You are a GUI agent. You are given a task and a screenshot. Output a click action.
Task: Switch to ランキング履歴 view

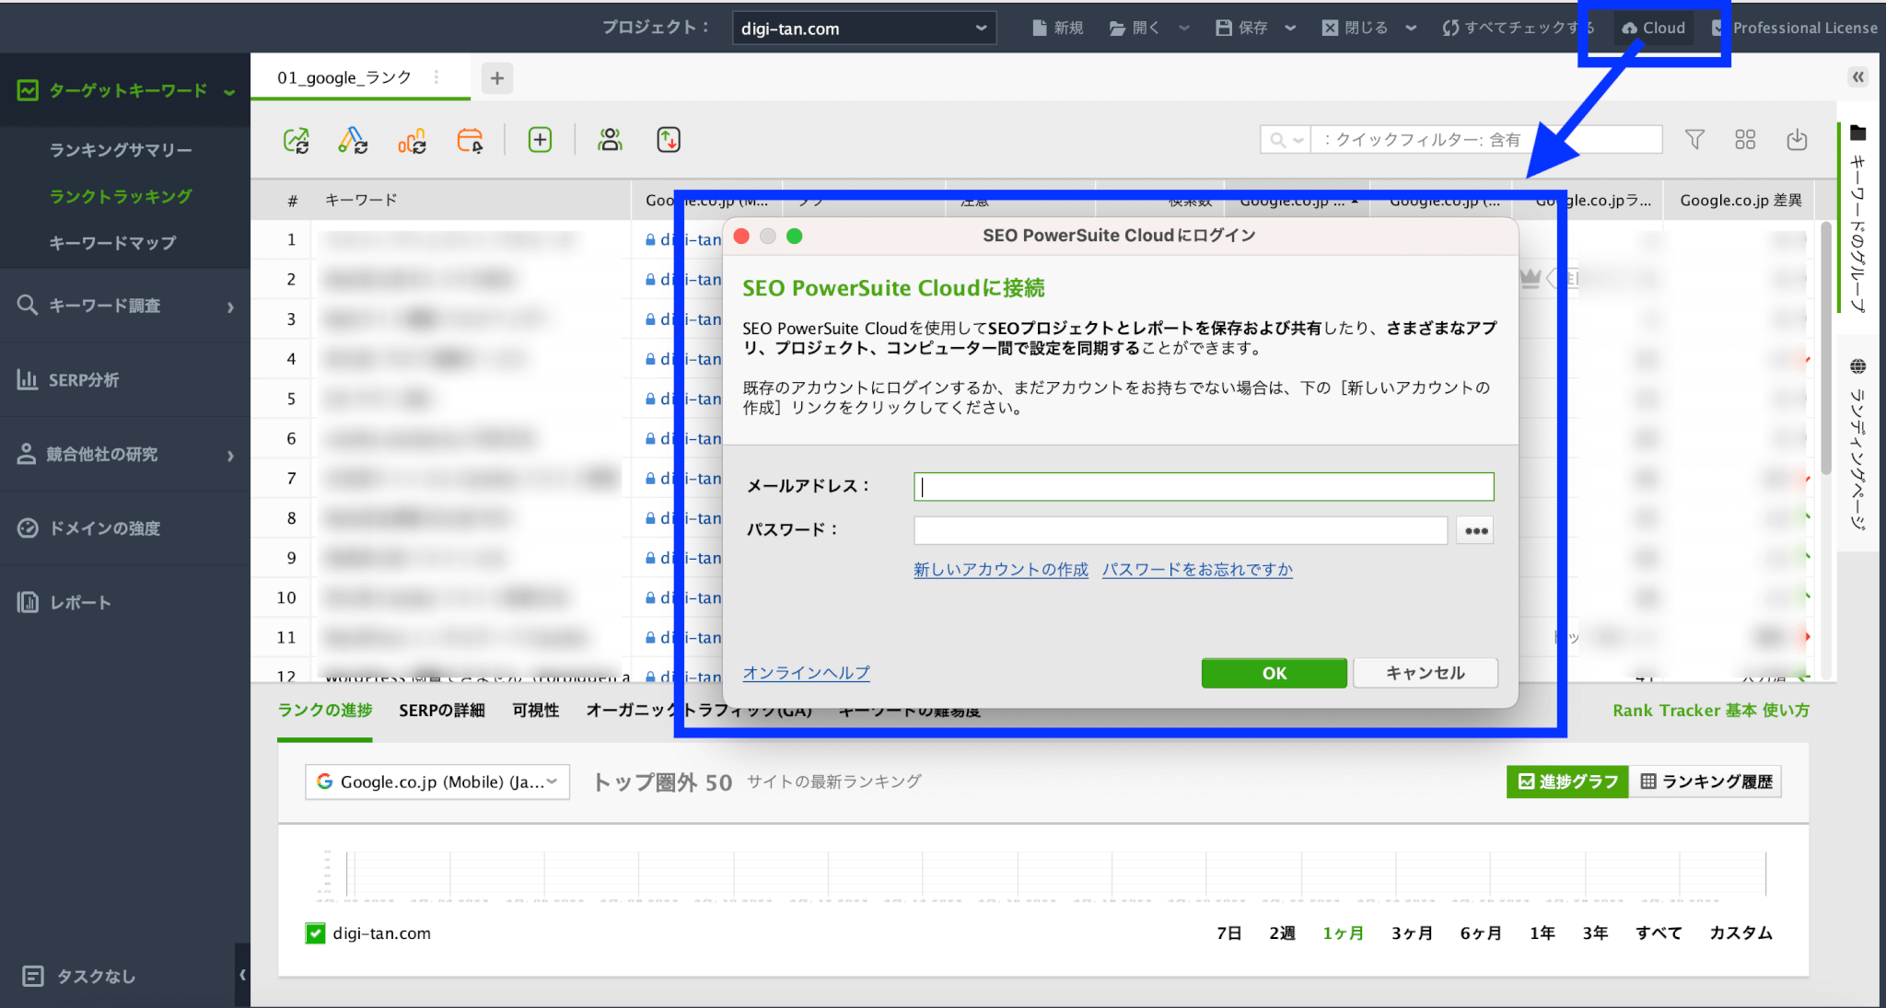1706,782
